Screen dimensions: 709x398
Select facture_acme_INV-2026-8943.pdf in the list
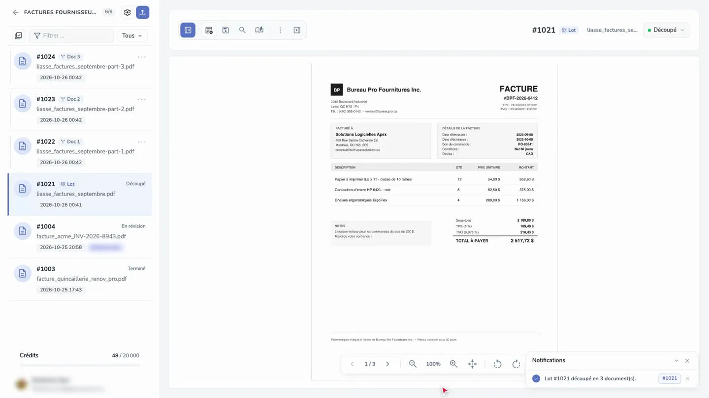pos(80,236)
